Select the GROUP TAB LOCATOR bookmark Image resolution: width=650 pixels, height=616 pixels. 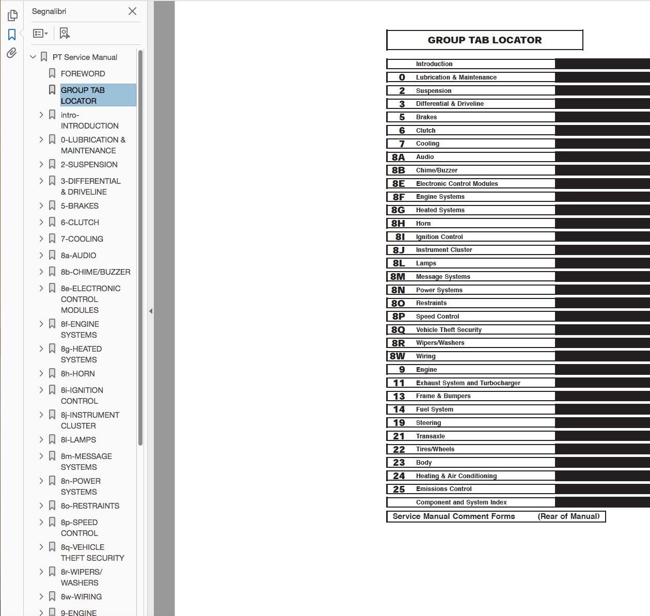point(83,96)
